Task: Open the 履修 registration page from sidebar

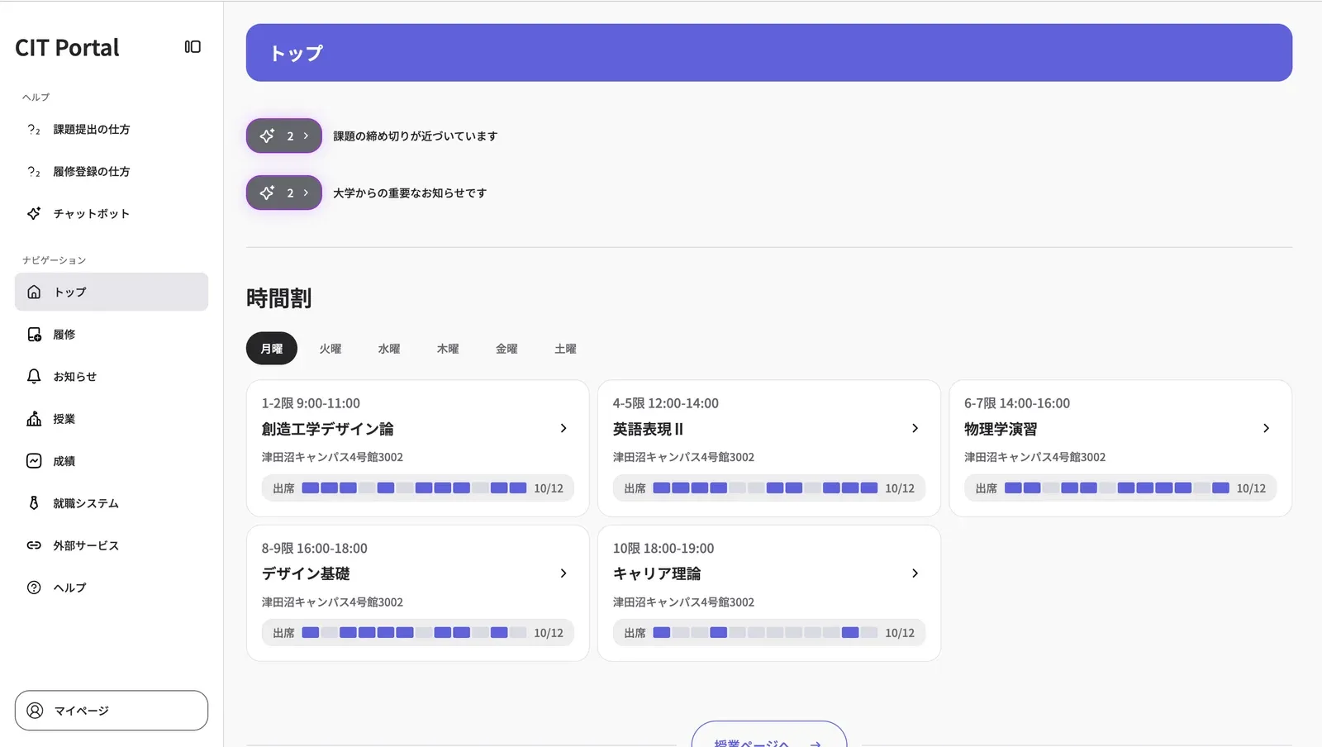Action: point(64,334)
